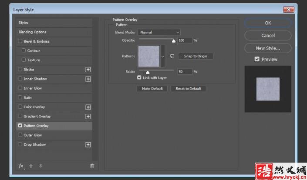Enable the Color Overlay checkbox
Image resolution: width=307 pixels, height=180 pixels.
point(20,107)
